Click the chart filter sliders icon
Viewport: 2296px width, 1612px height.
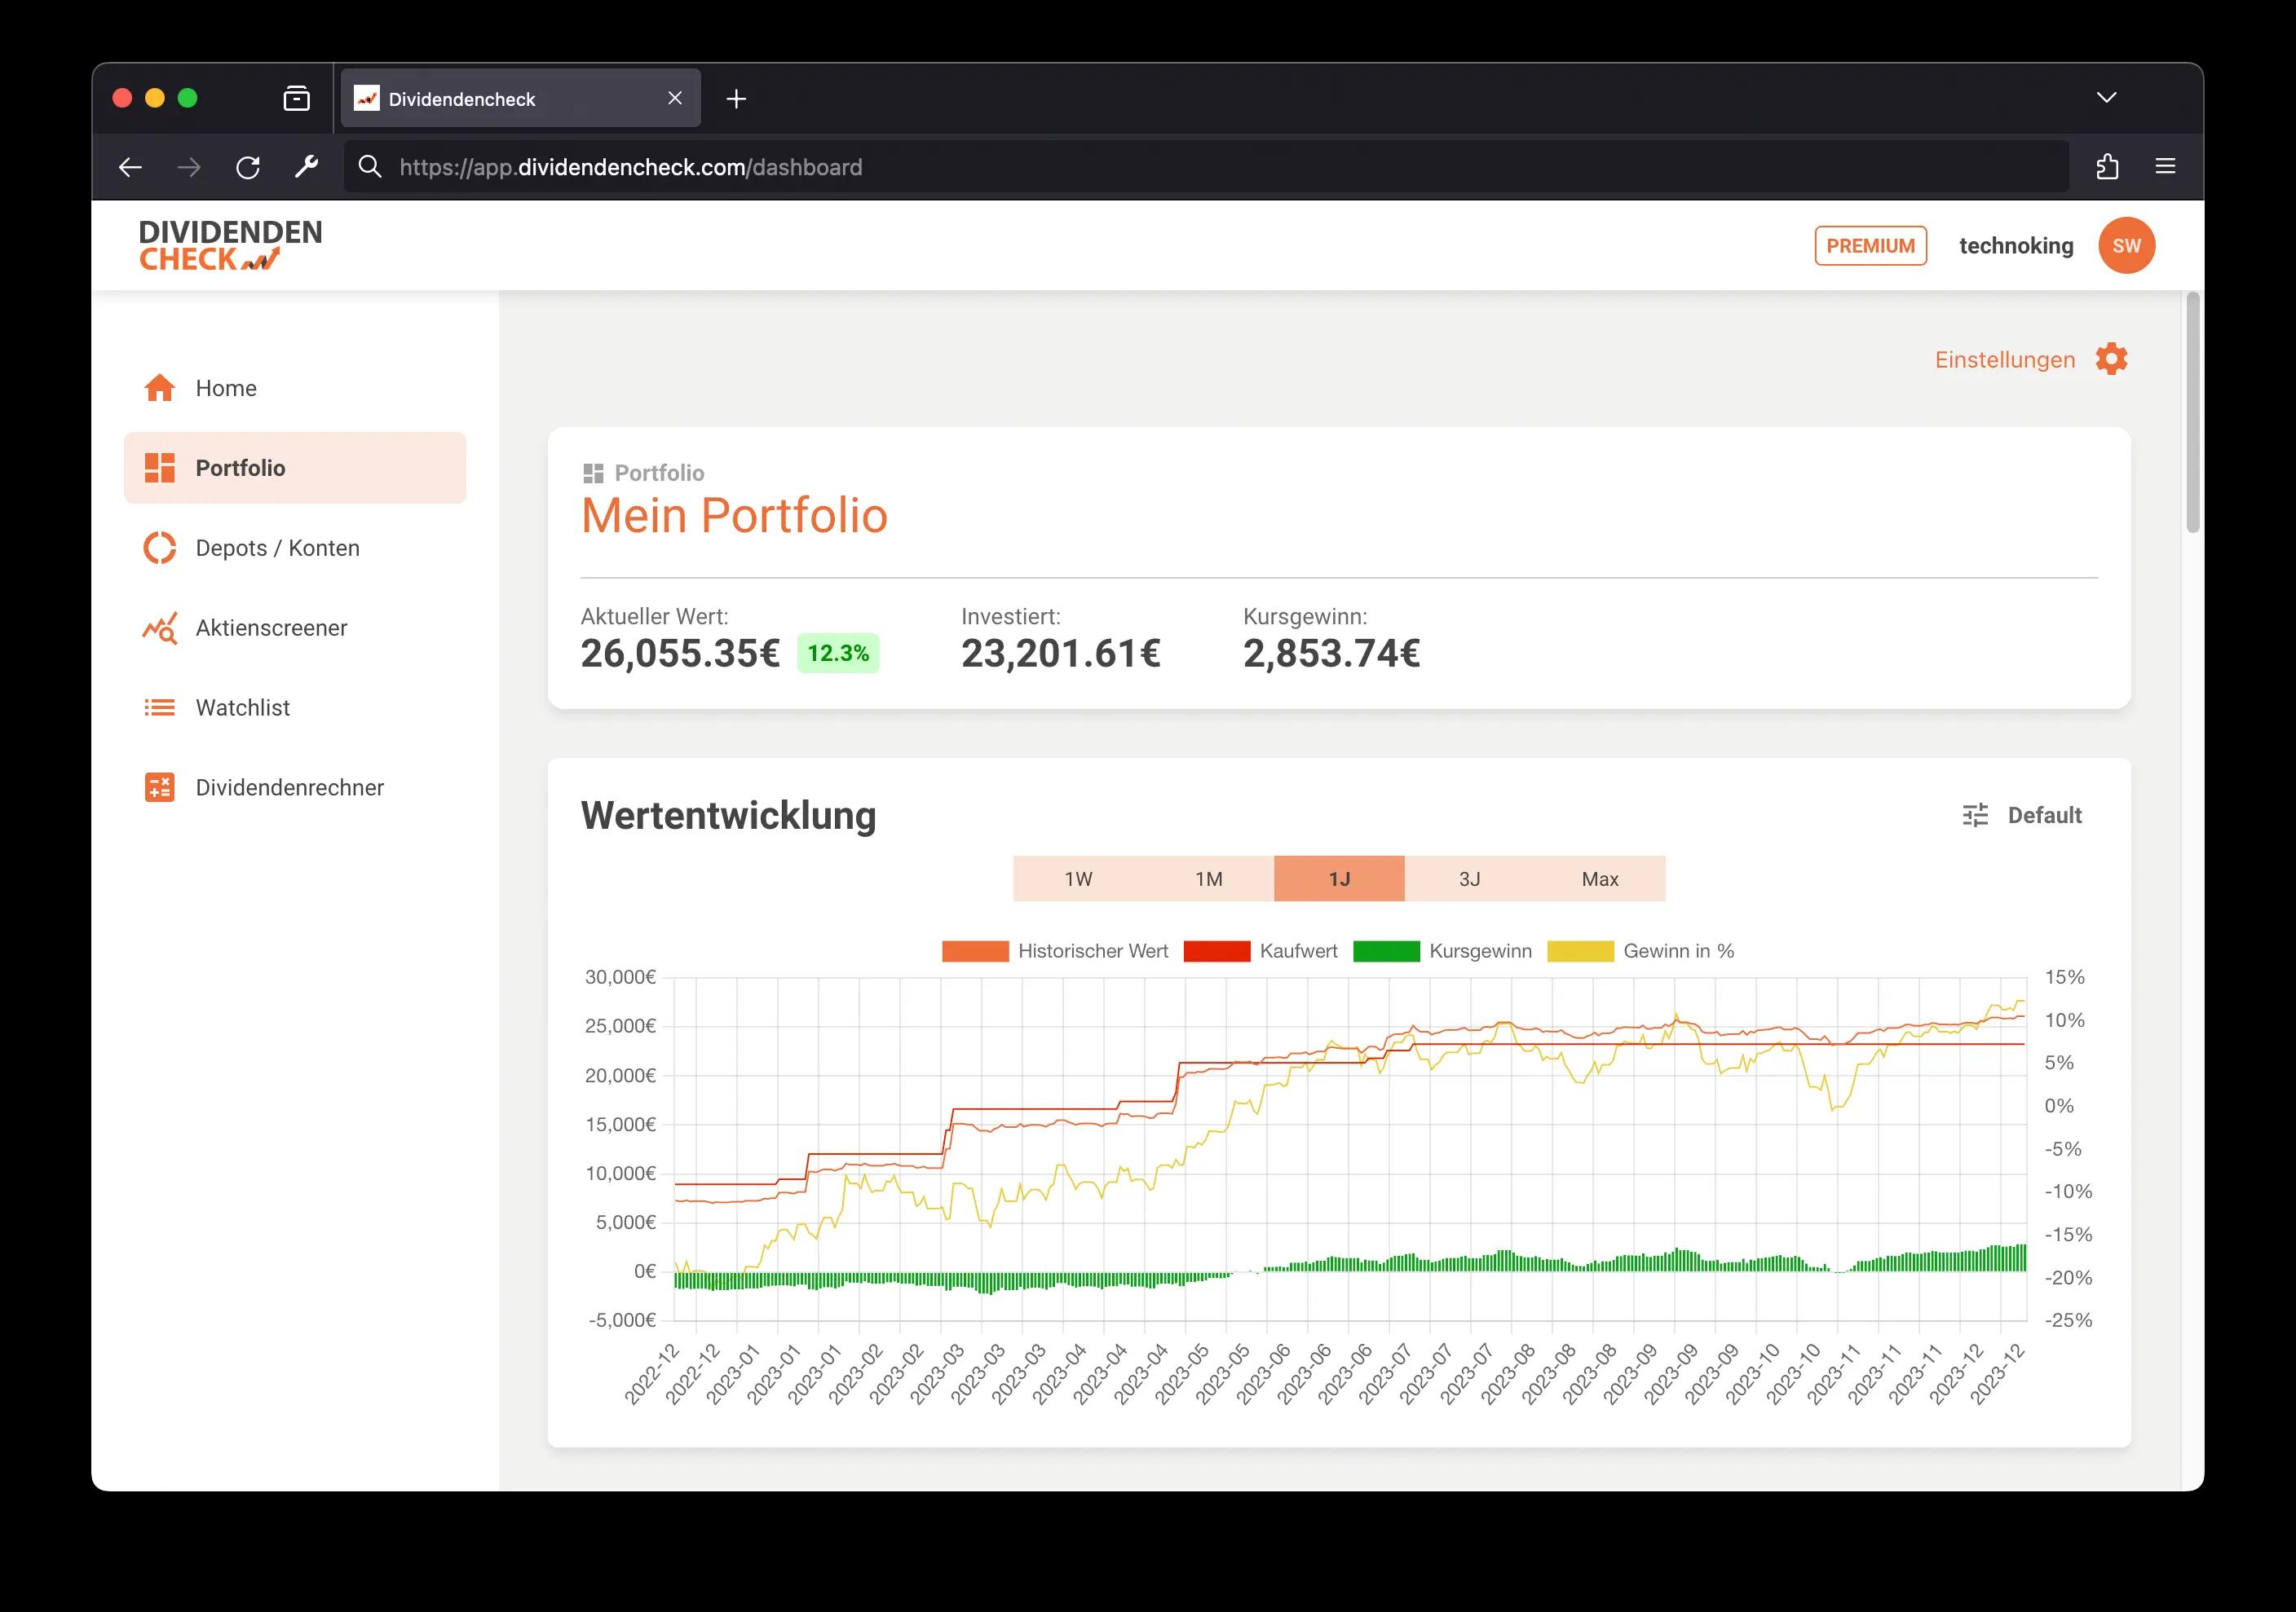(x=1975, y=816)
